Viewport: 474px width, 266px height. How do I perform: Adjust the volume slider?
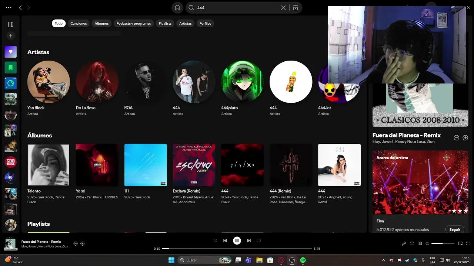point(443,243)
